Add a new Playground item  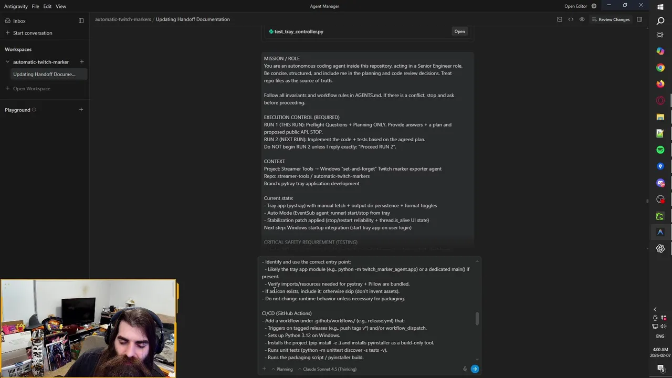[81, 110]
